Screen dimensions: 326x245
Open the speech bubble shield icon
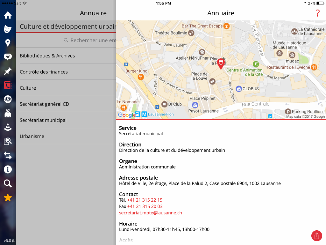tap(8, 57)
